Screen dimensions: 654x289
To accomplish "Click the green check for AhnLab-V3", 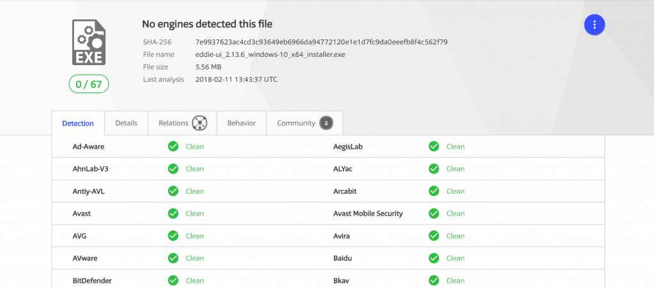I will click(173, 168).
